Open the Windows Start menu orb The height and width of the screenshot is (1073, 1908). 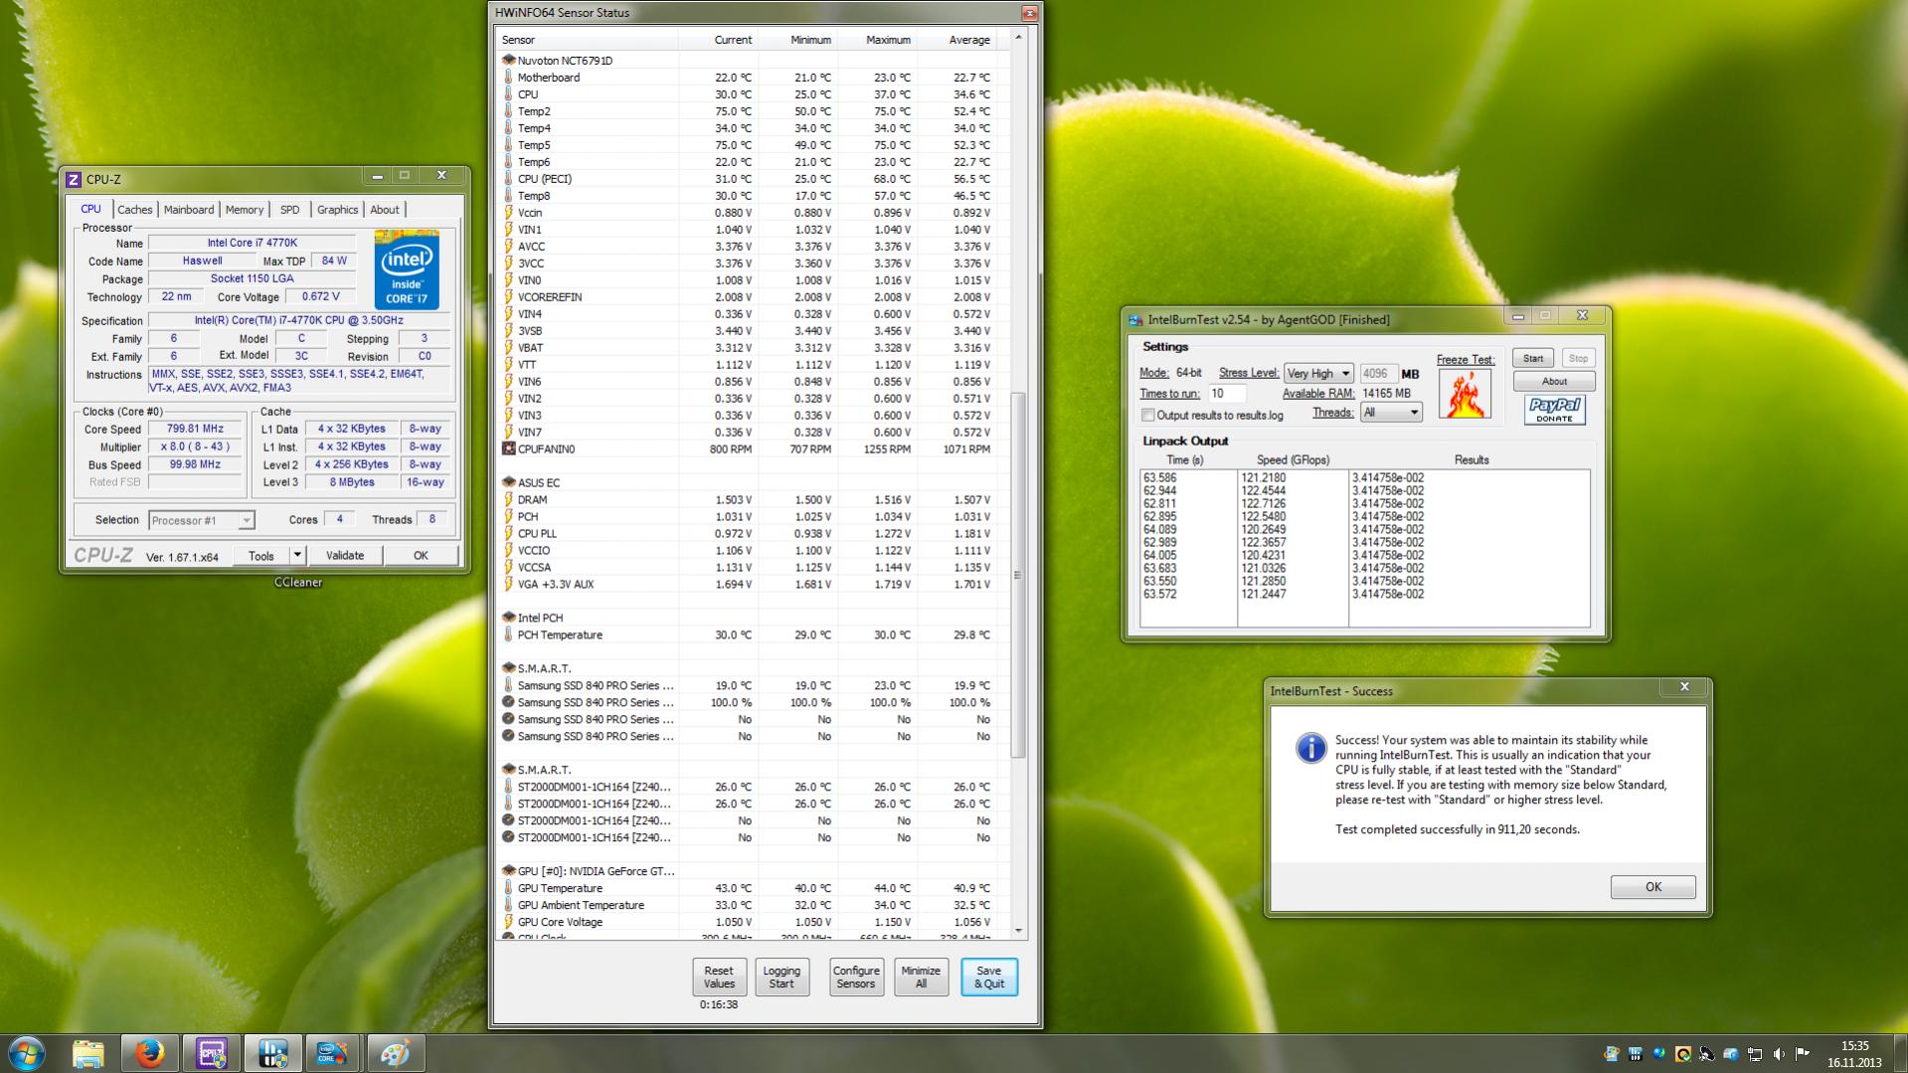27,1053
